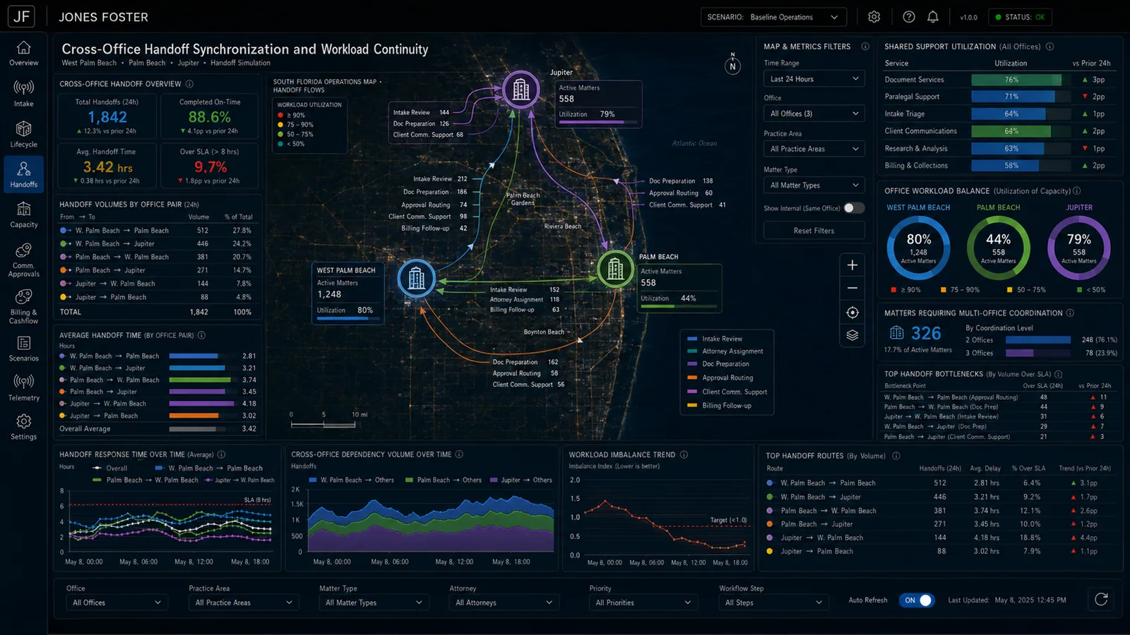1130x635 pixels.
Task: Turn off the Auto Refresh switch
Action: click(x=917, y=600)
